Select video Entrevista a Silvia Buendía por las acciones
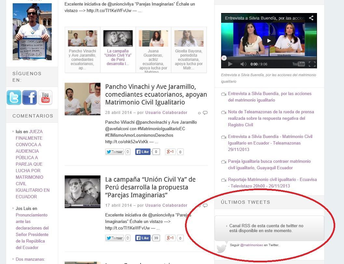This screenshot has width=344, height=264. [270, 97]
